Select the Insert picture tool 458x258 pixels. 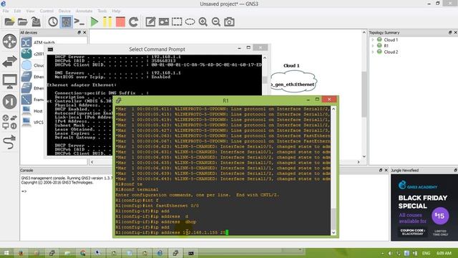tap(164, 21)
